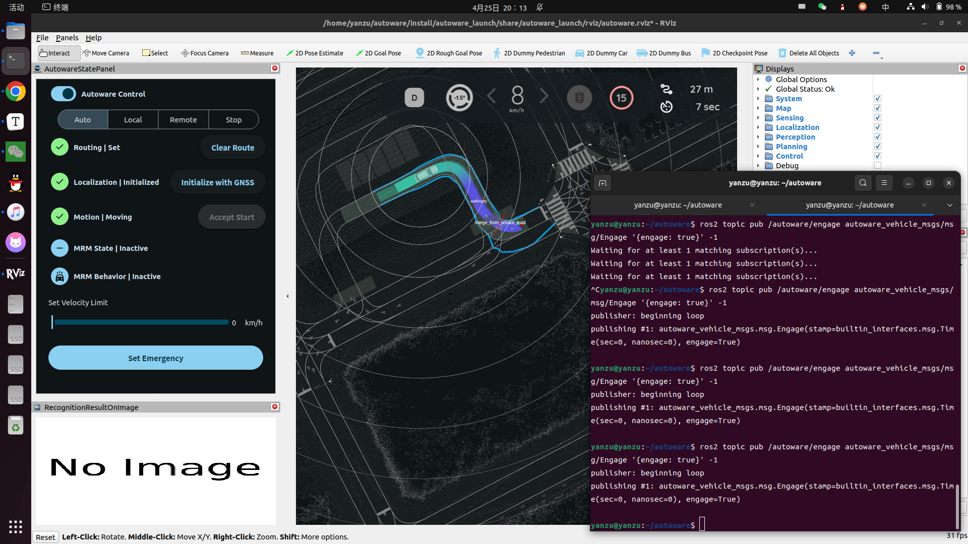968x544 pixels.
Task: Open new terminal tab icon
Action: (602, 183)
